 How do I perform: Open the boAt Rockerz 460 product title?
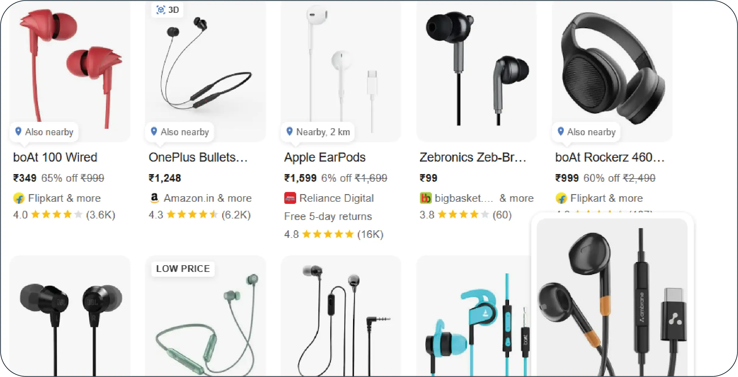pos(610,157)
